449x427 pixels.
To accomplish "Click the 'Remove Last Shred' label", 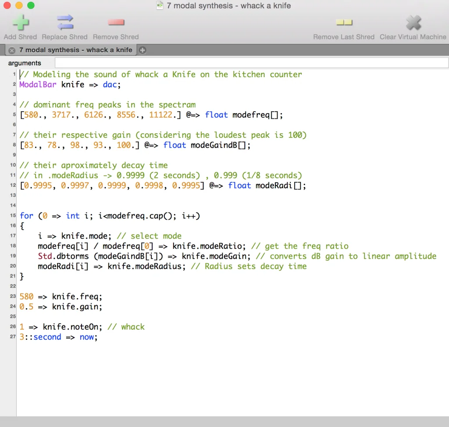I will point(344,37).
